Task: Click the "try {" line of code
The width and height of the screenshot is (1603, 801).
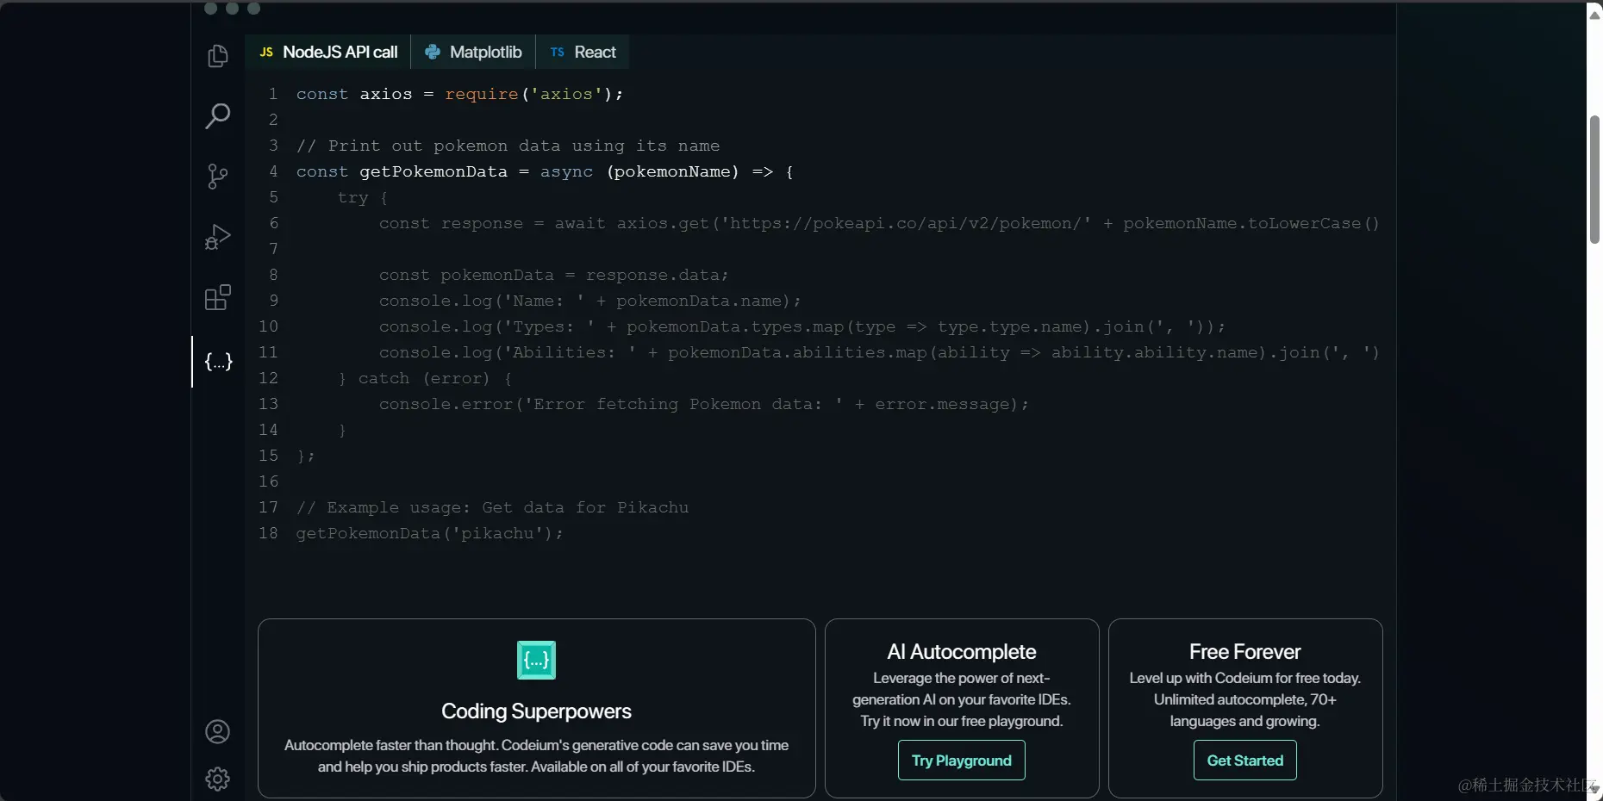Action: click(362, 197)
